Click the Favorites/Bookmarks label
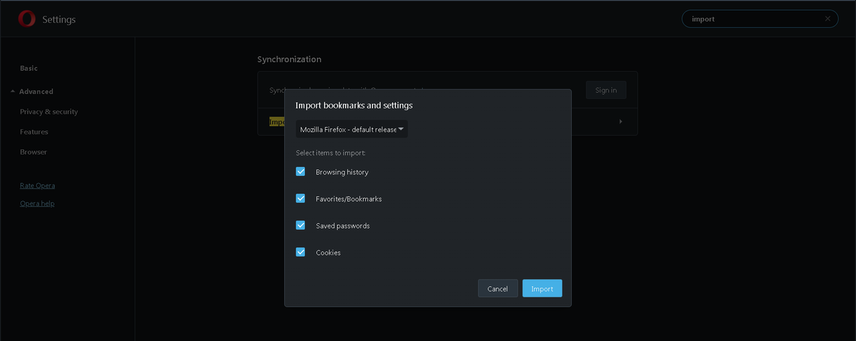 [348, 199]
